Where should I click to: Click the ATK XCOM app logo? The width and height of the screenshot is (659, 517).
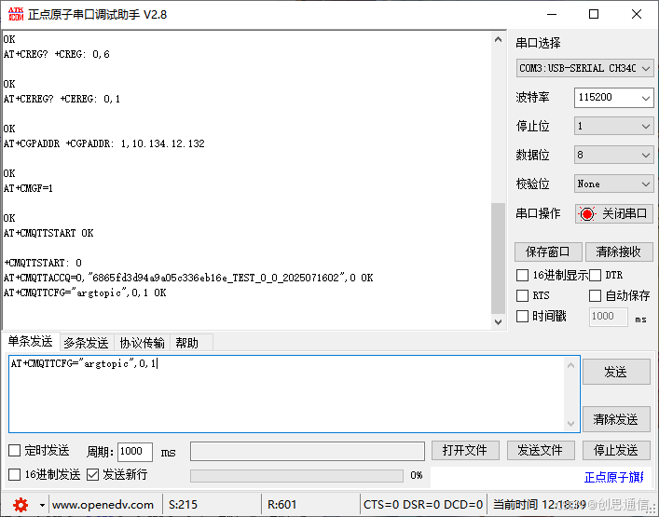16,14
